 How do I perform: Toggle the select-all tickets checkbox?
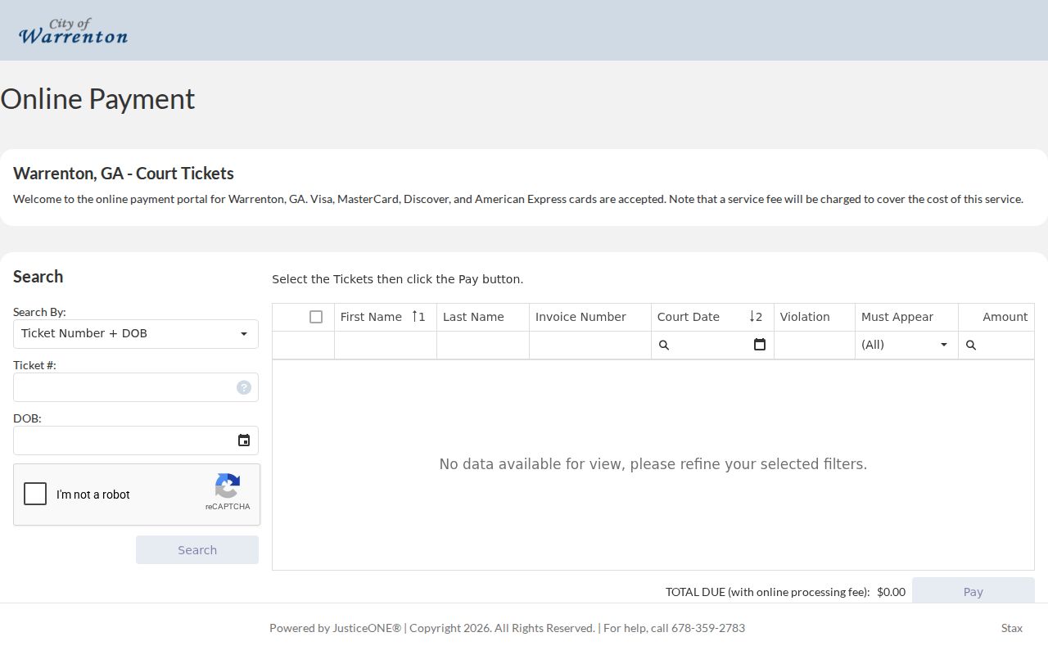click(316, 317)
